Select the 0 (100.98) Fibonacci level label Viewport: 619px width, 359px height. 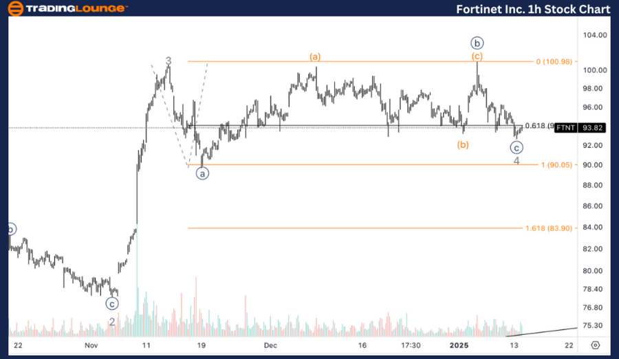tap(563, 62)
